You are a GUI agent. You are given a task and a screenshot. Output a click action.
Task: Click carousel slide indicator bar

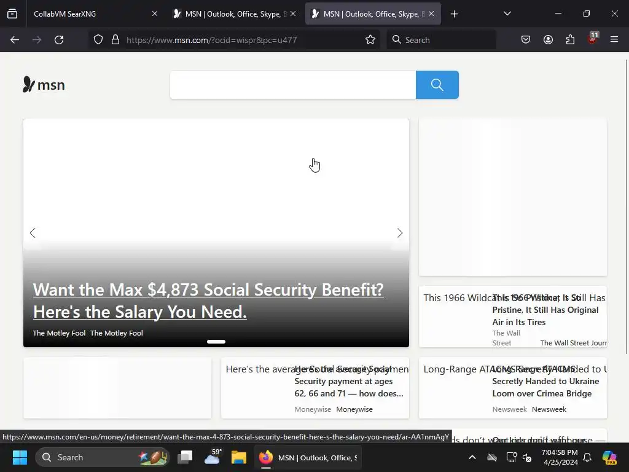[x=216, y=342]
